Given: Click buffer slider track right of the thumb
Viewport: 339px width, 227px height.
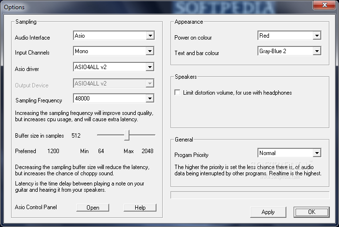Looking at the screenshot, I should [x=143, y=136].
